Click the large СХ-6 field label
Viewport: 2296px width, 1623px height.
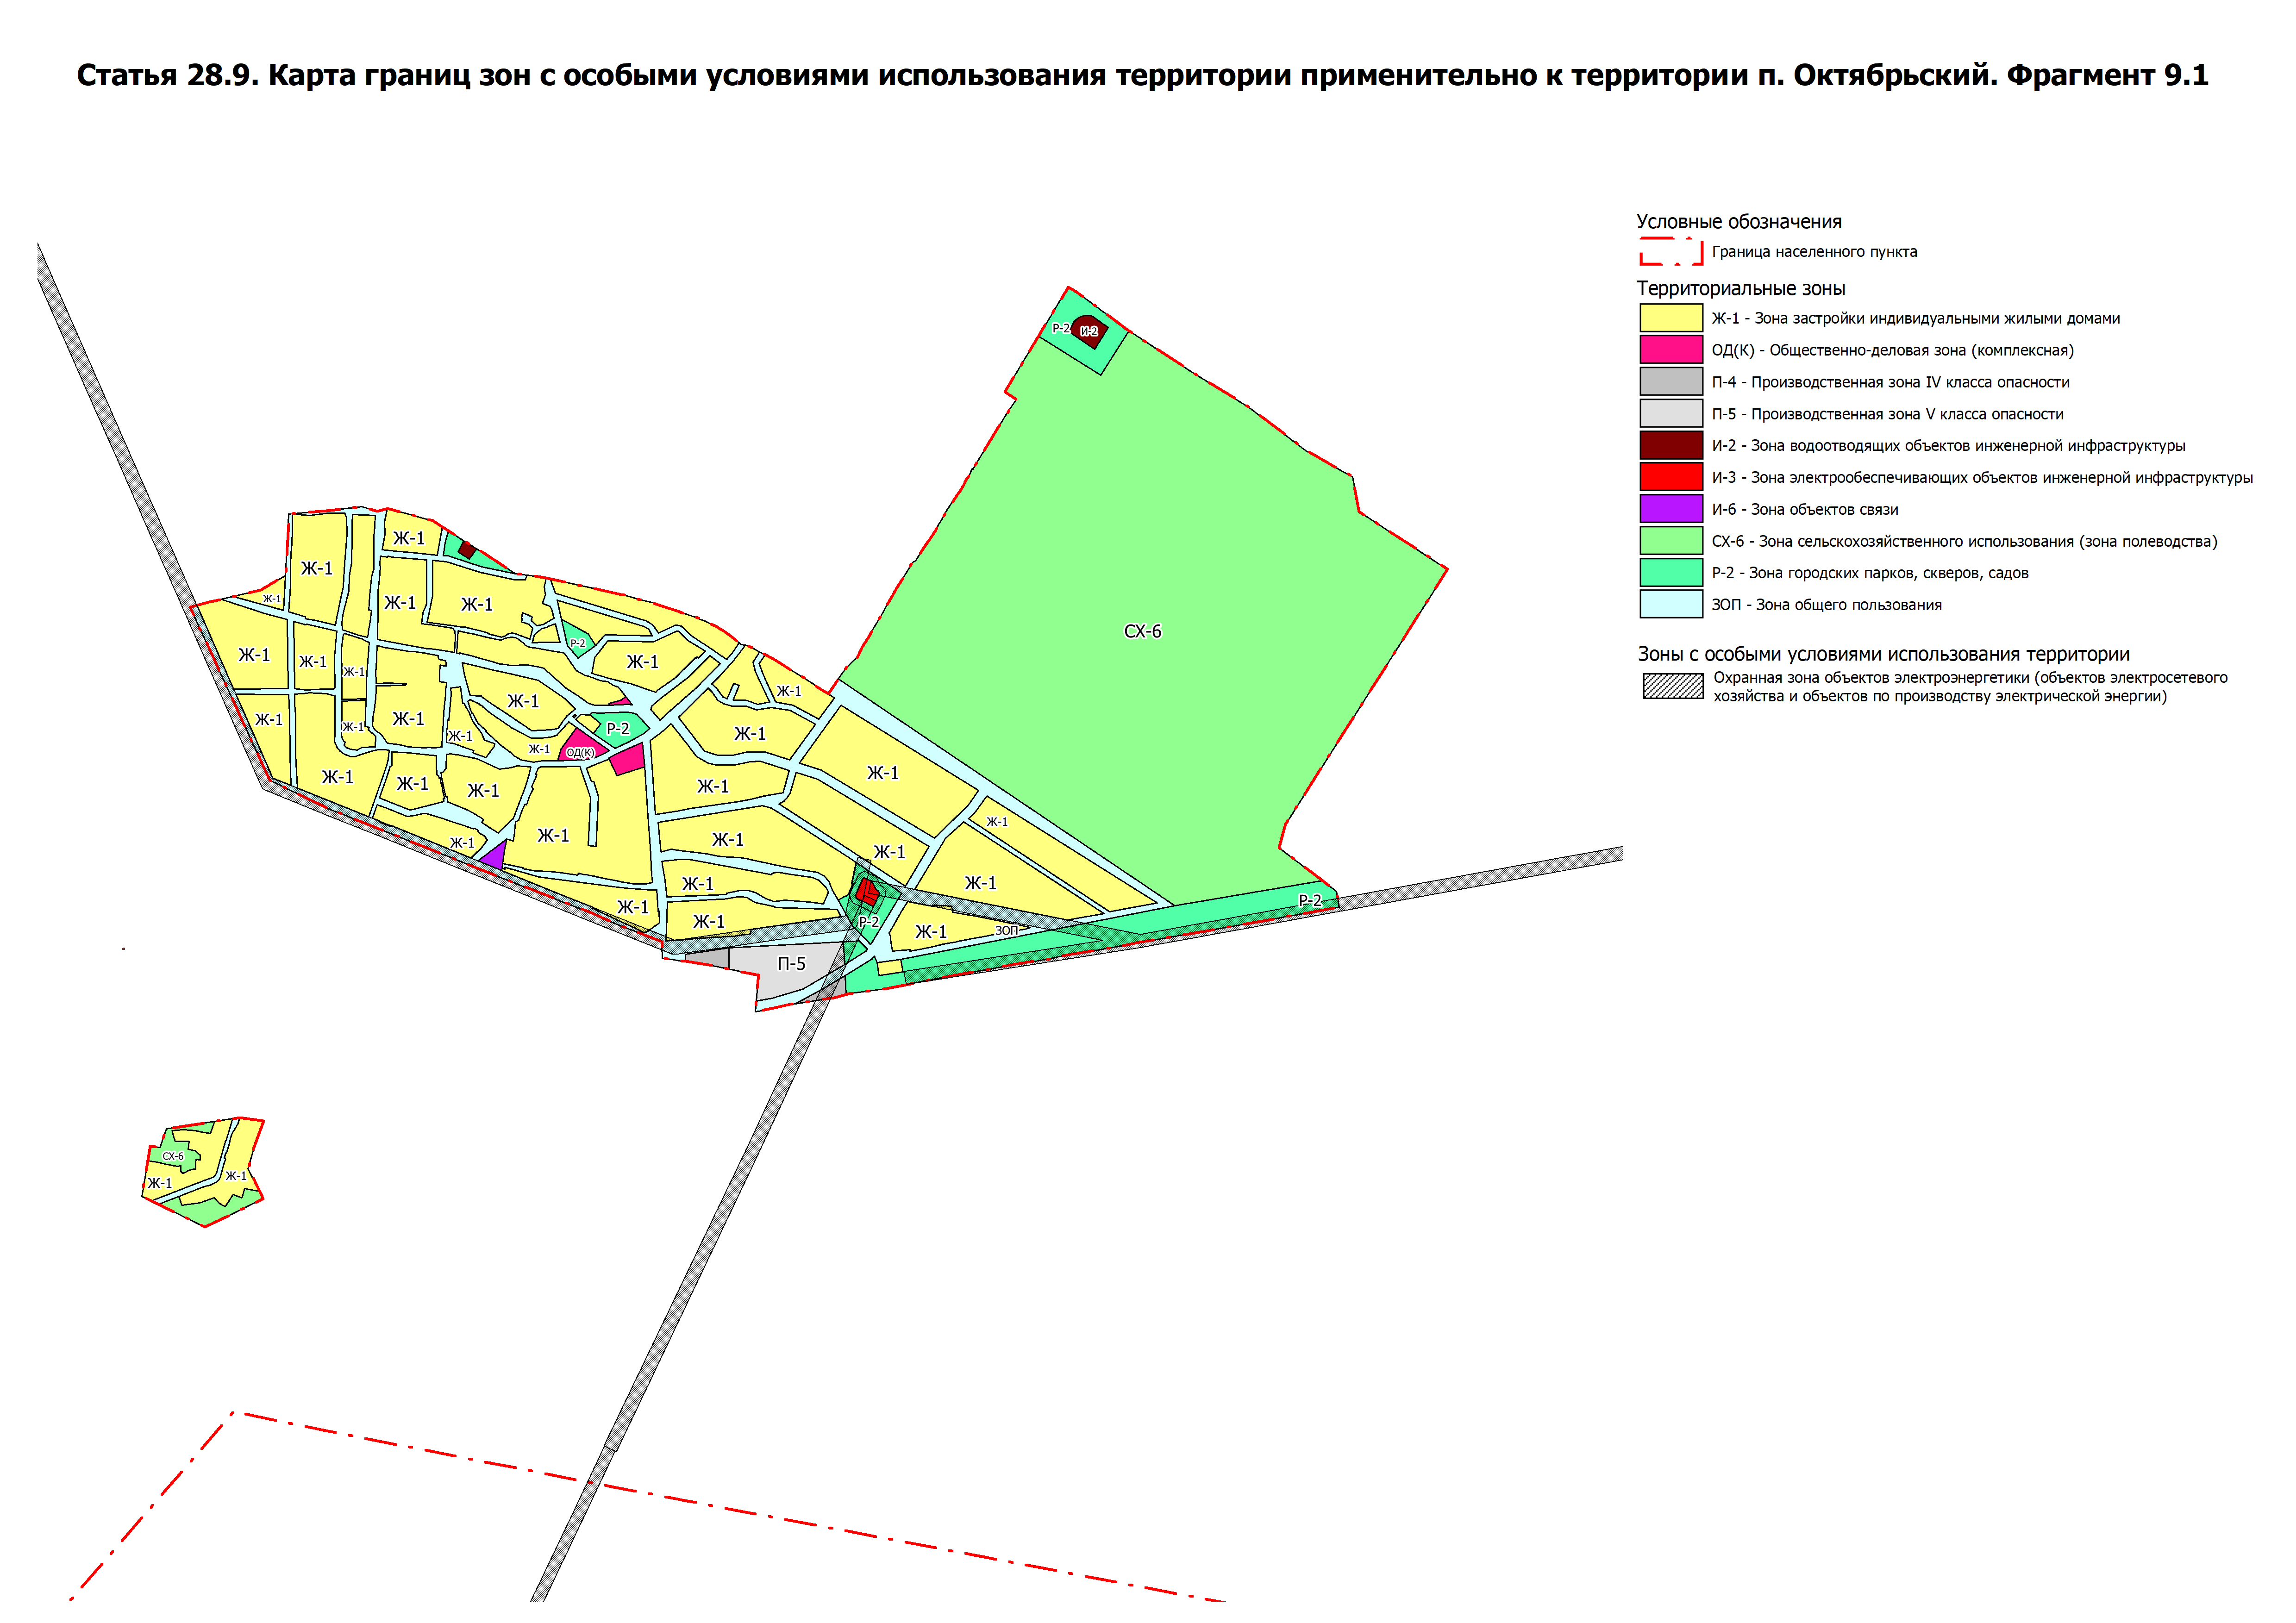[1142, 632]
